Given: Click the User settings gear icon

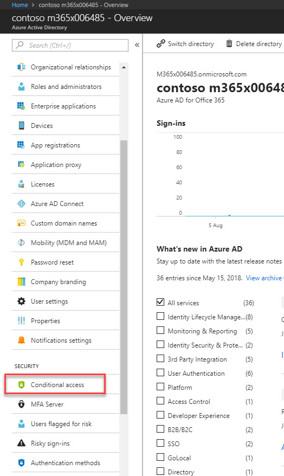Looking at the screenshot, I should click(x=21, y=301).
